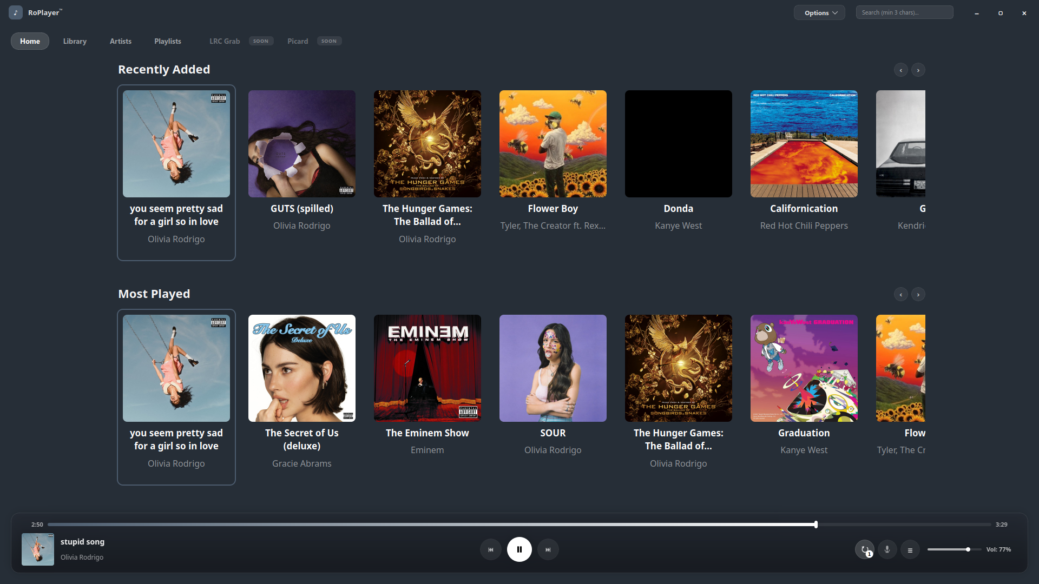Pause playback with the center button
This screenshot has height=584, width=1039.
(519, 549)
